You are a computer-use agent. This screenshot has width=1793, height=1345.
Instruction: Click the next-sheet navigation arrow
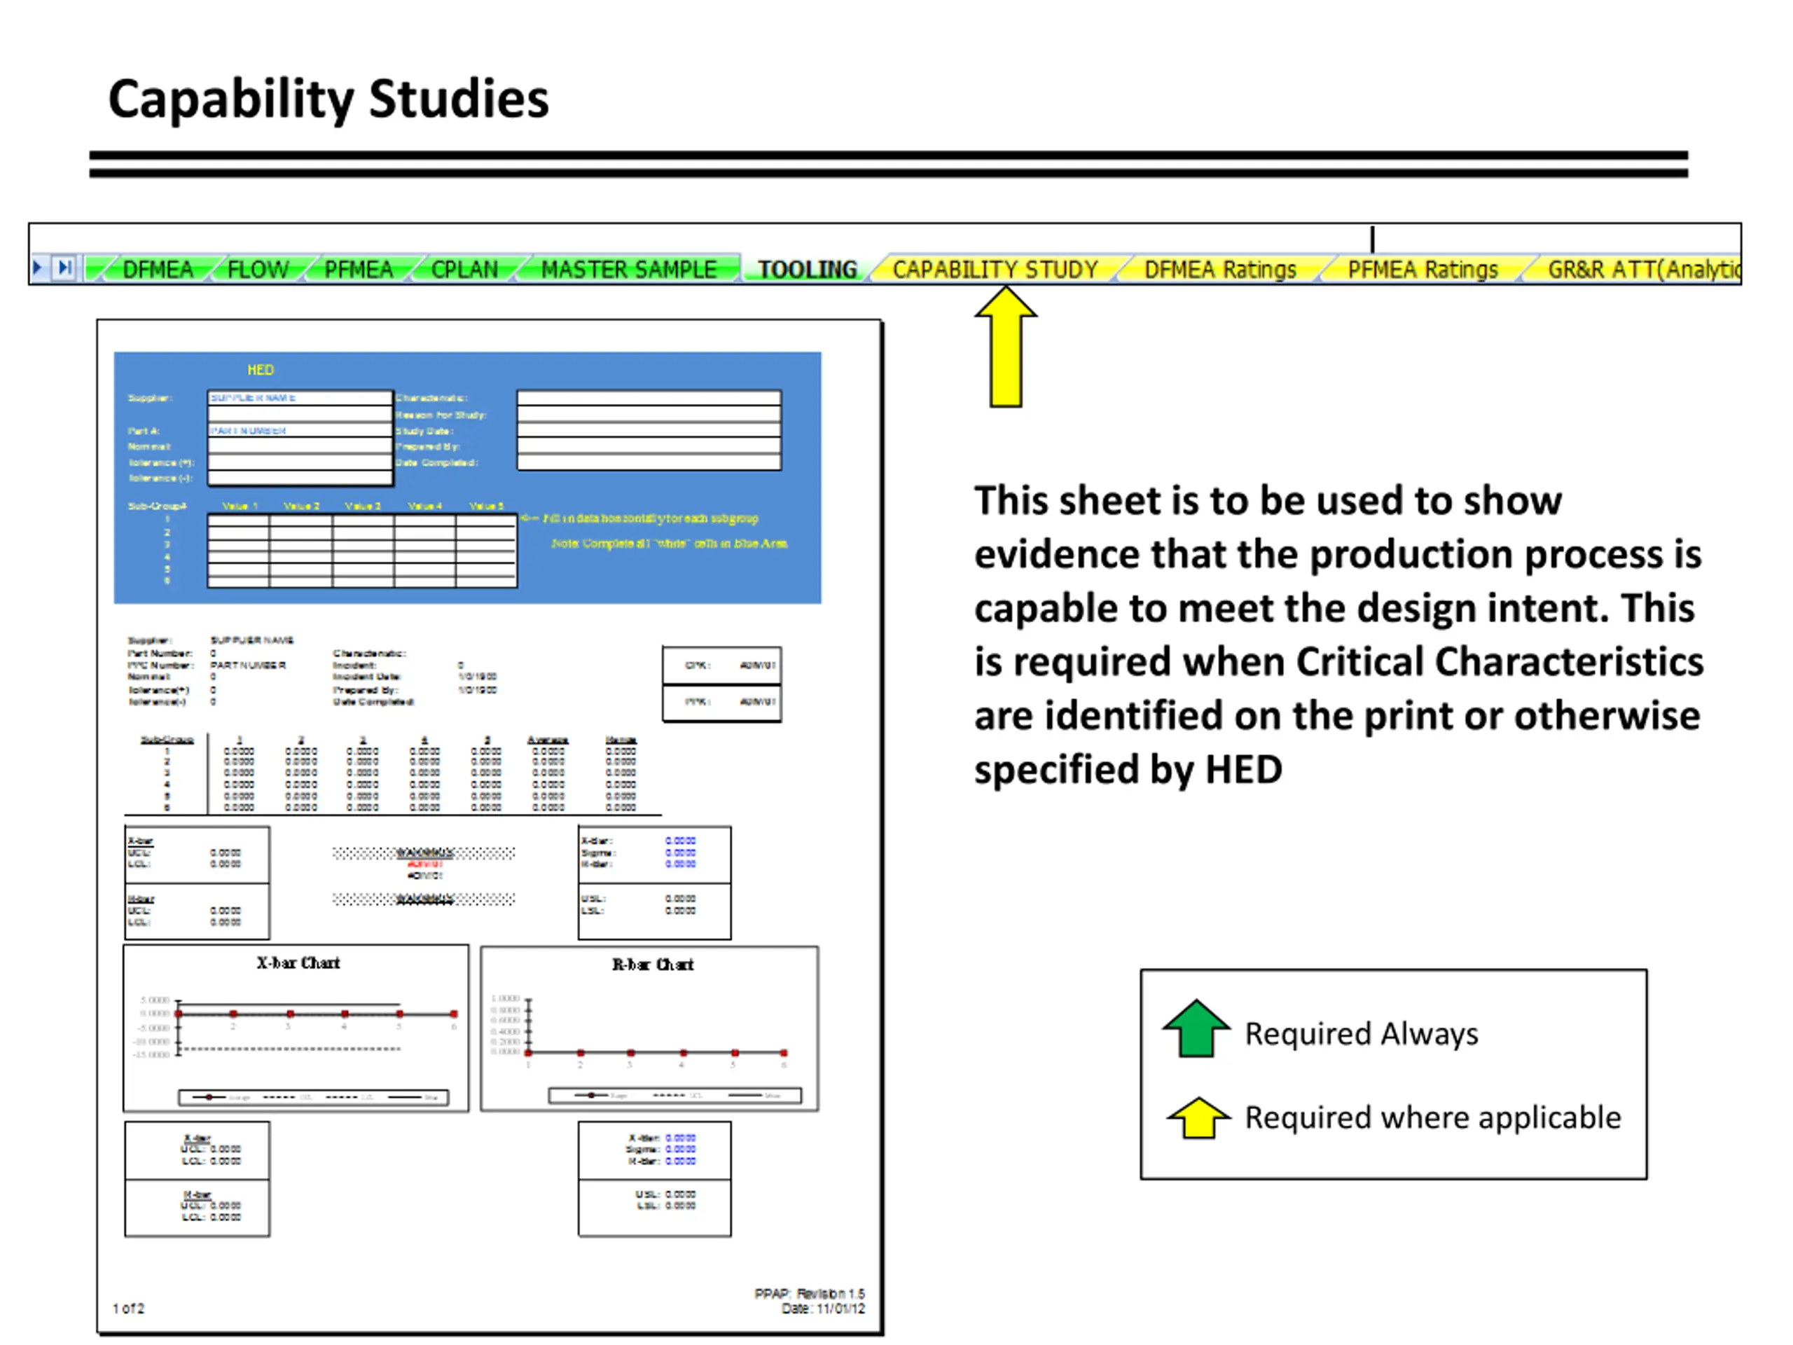tap(37, 268)
